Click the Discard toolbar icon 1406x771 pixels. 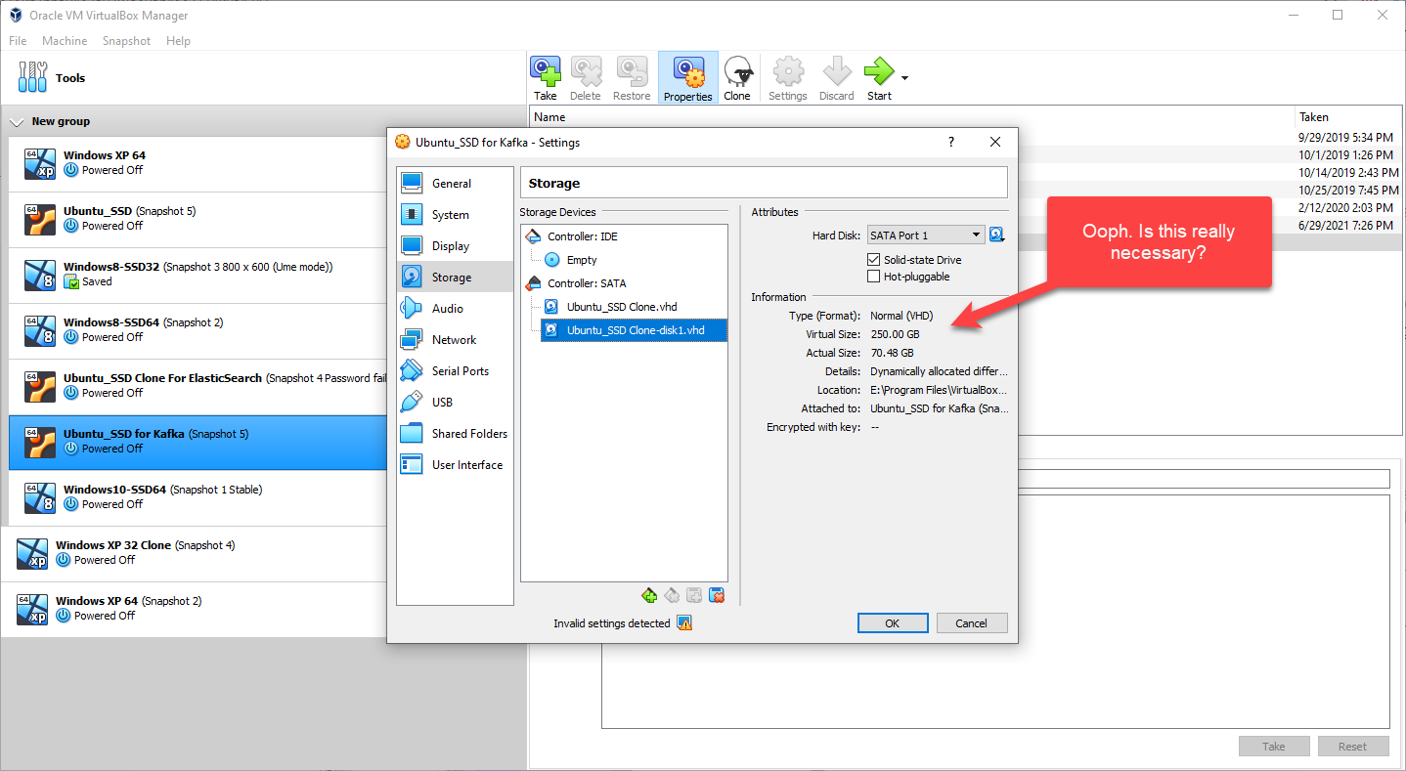(x=837, y=77)
